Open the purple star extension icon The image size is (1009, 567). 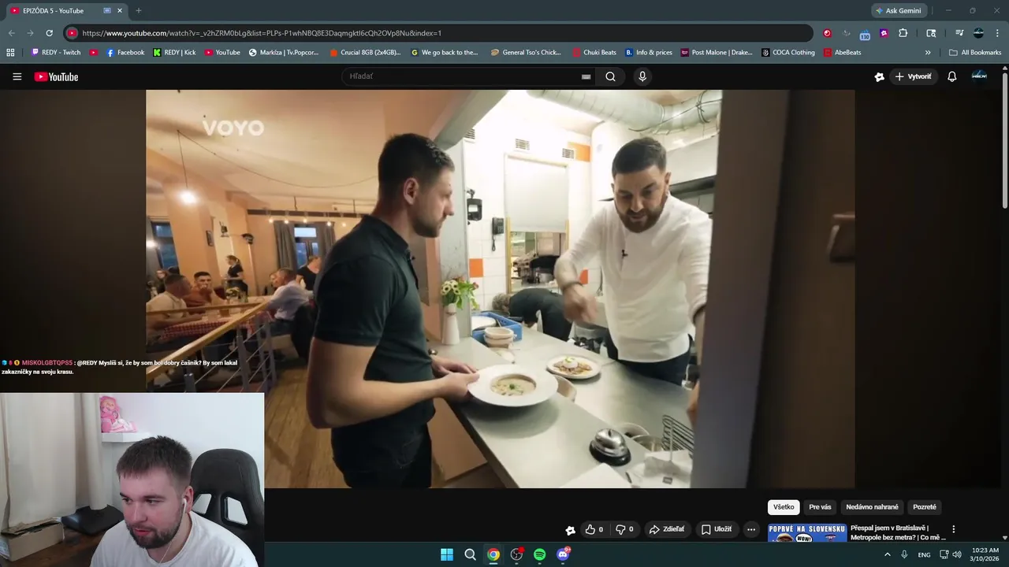(884, 33)
